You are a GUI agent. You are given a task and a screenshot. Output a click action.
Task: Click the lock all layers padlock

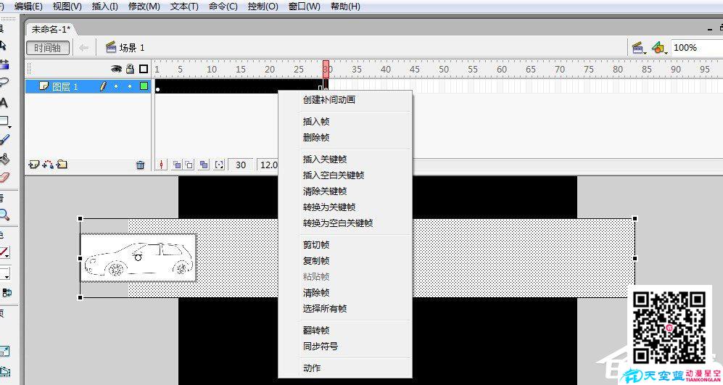click(130, 69)
